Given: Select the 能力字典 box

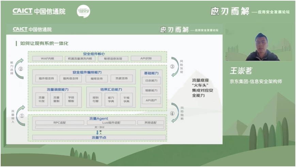Looking at the screenshot, I should point(111,100).
